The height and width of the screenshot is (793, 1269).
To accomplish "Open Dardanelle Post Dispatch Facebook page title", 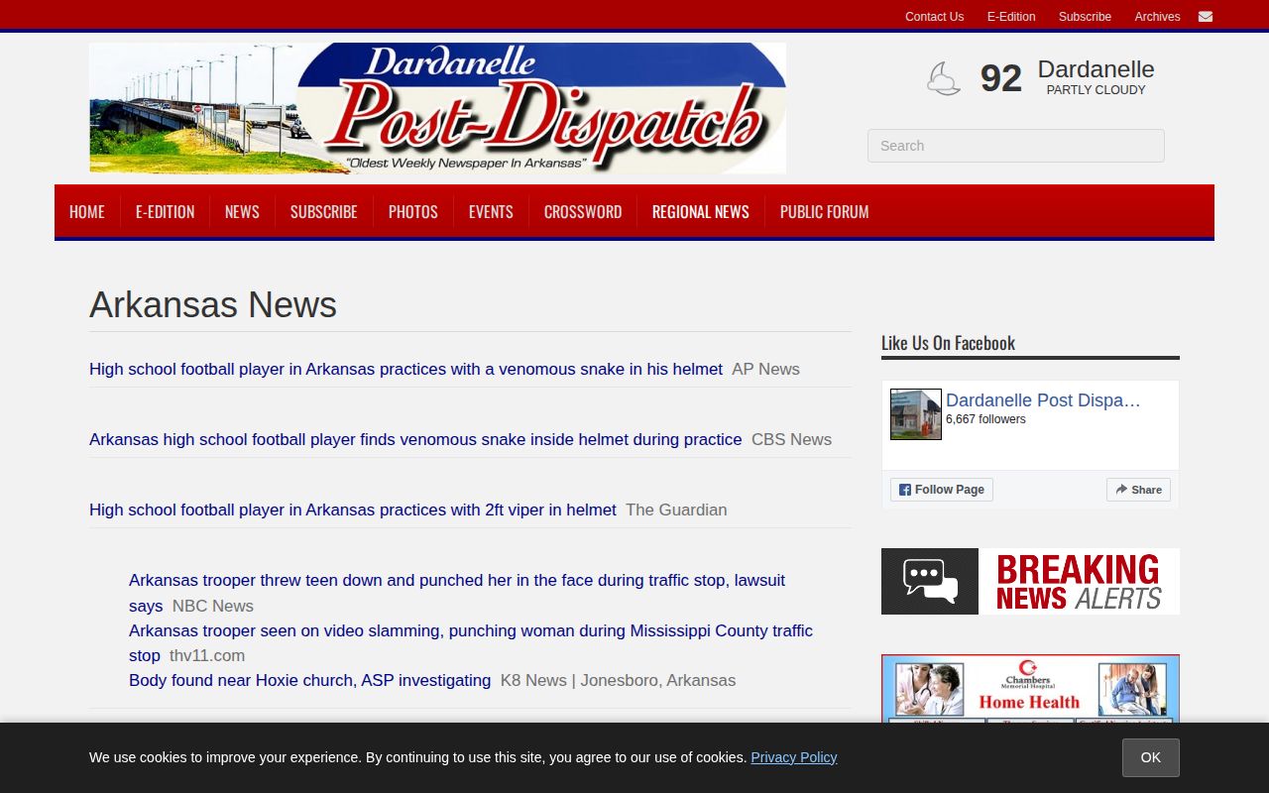I will click(x=1043, y=400).
